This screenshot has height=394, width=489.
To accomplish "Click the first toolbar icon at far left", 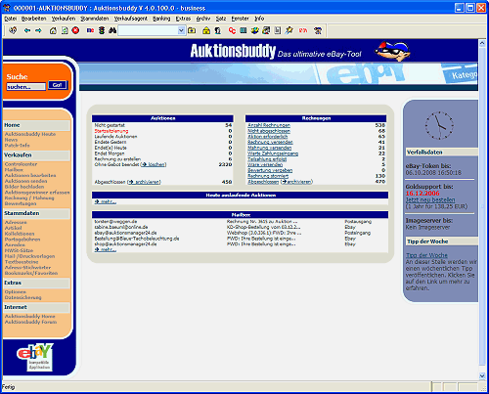I will (x=13, y=30).
